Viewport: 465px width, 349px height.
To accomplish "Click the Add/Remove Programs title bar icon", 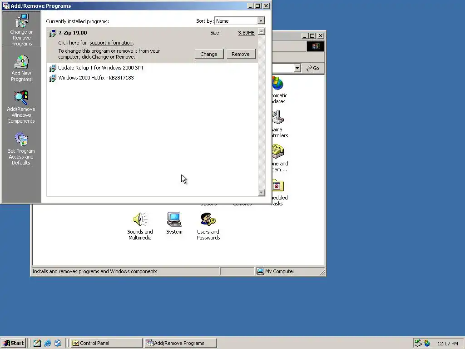I will coord(6,5).
